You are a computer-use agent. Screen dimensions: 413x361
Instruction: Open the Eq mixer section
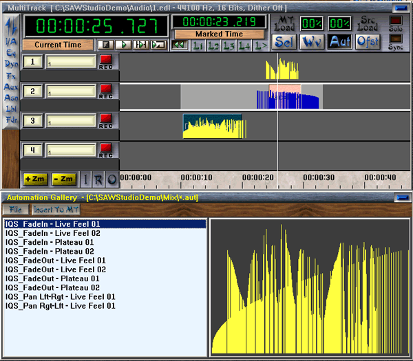tap(11, 53)
